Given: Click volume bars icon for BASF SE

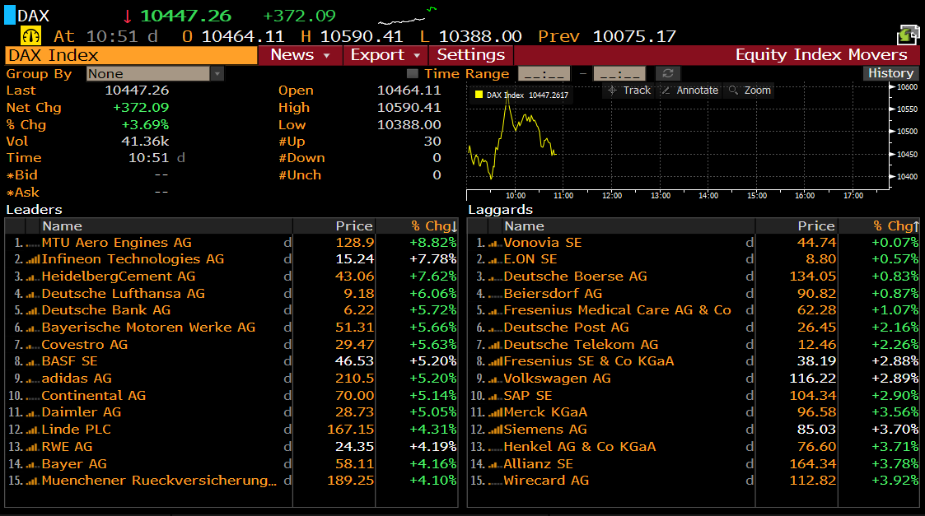Looking at the screenshot, I should click(x=33, y=361).
